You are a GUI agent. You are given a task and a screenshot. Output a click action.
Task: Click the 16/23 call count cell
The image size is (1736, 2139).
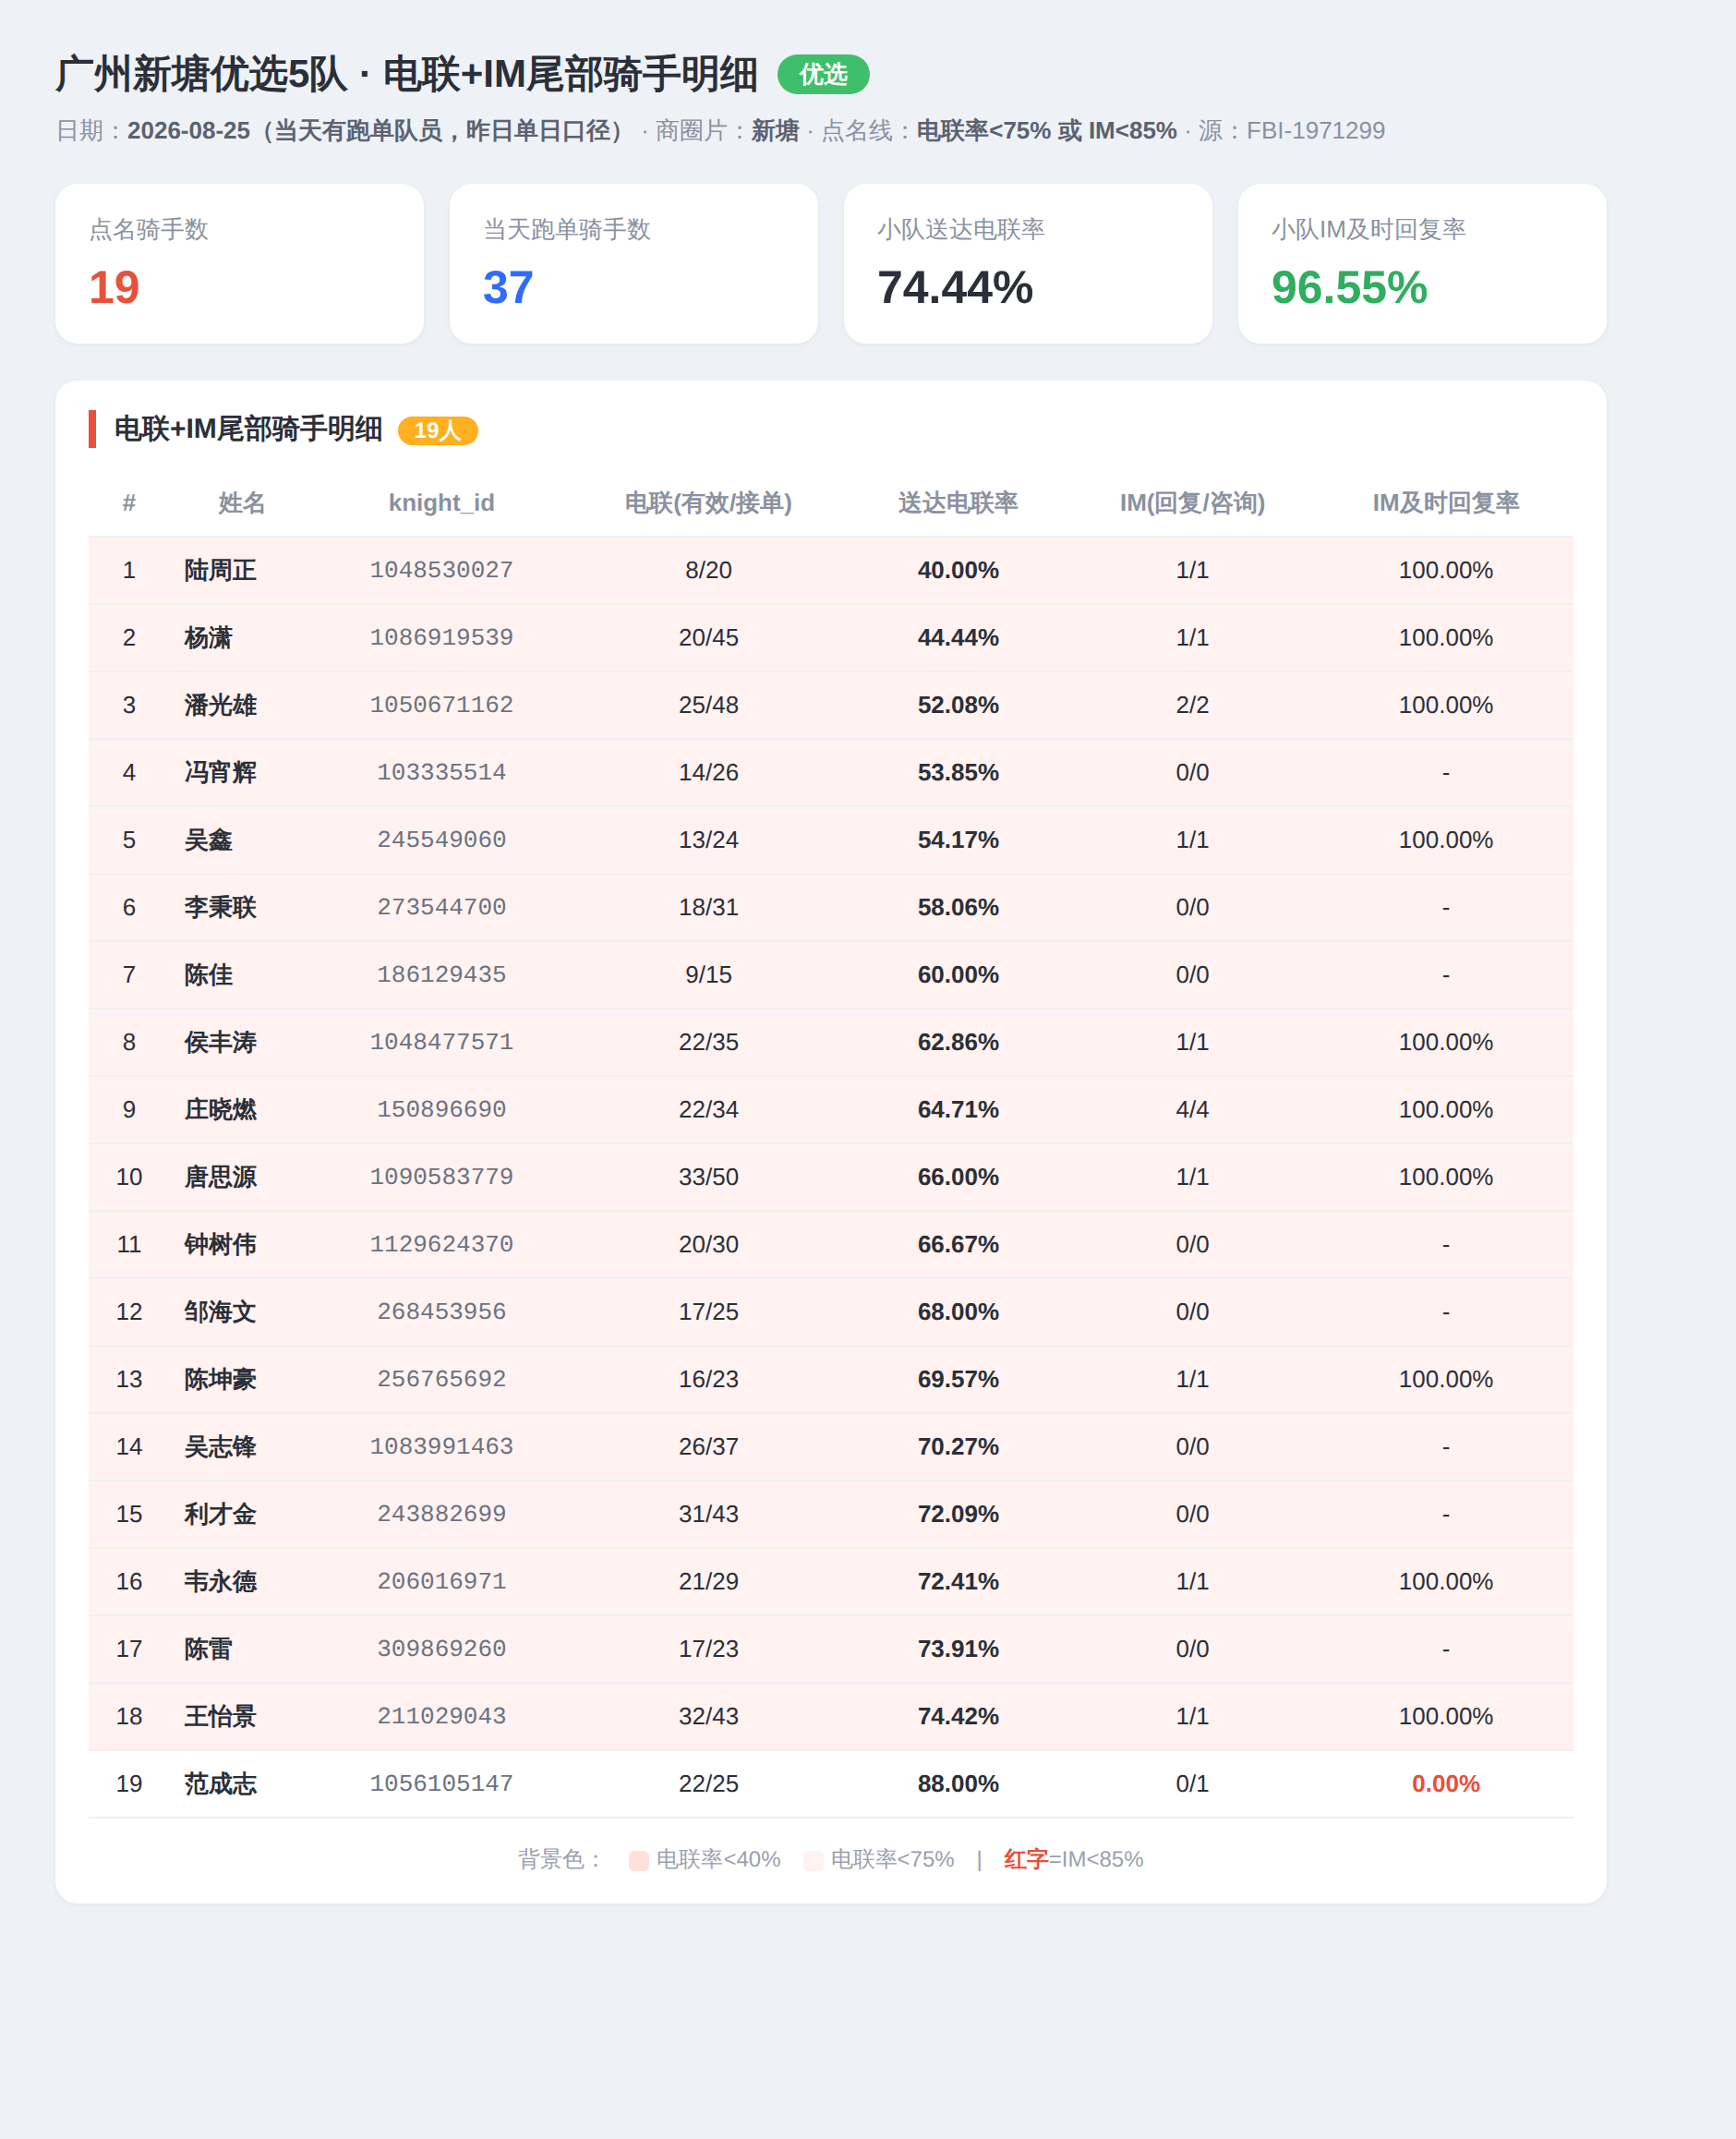pos(708,1379)
